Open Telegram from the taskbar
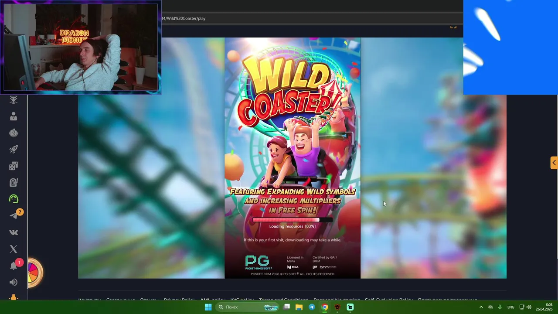 pos(312,307)
